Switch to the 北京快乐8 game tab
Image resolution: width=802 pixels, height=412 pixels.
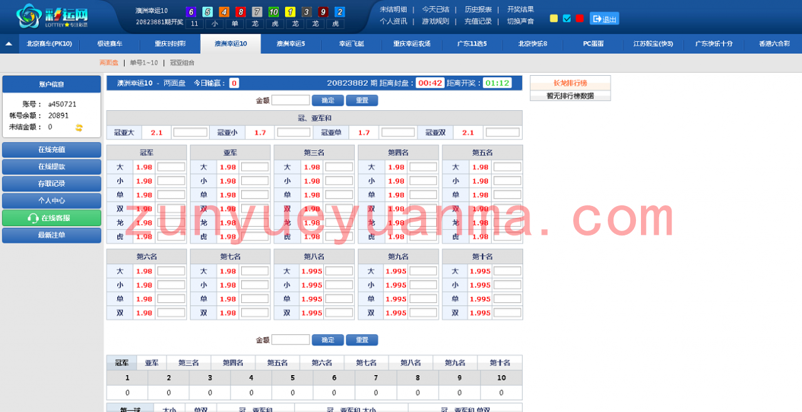(533, 44)
